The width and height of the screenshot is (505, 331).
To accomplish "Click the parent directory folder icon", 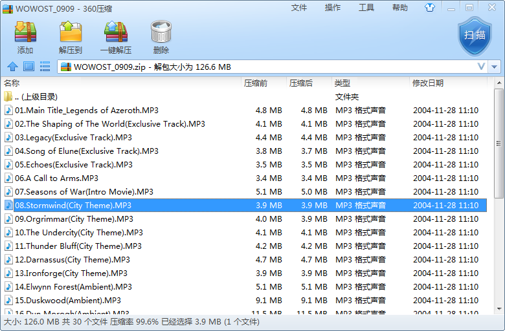I will point(8,96).
